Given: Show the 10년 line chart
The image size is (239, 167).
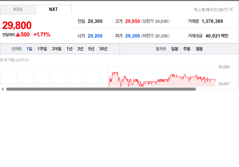Looking at the screenshot, I should tap(103, 49).
